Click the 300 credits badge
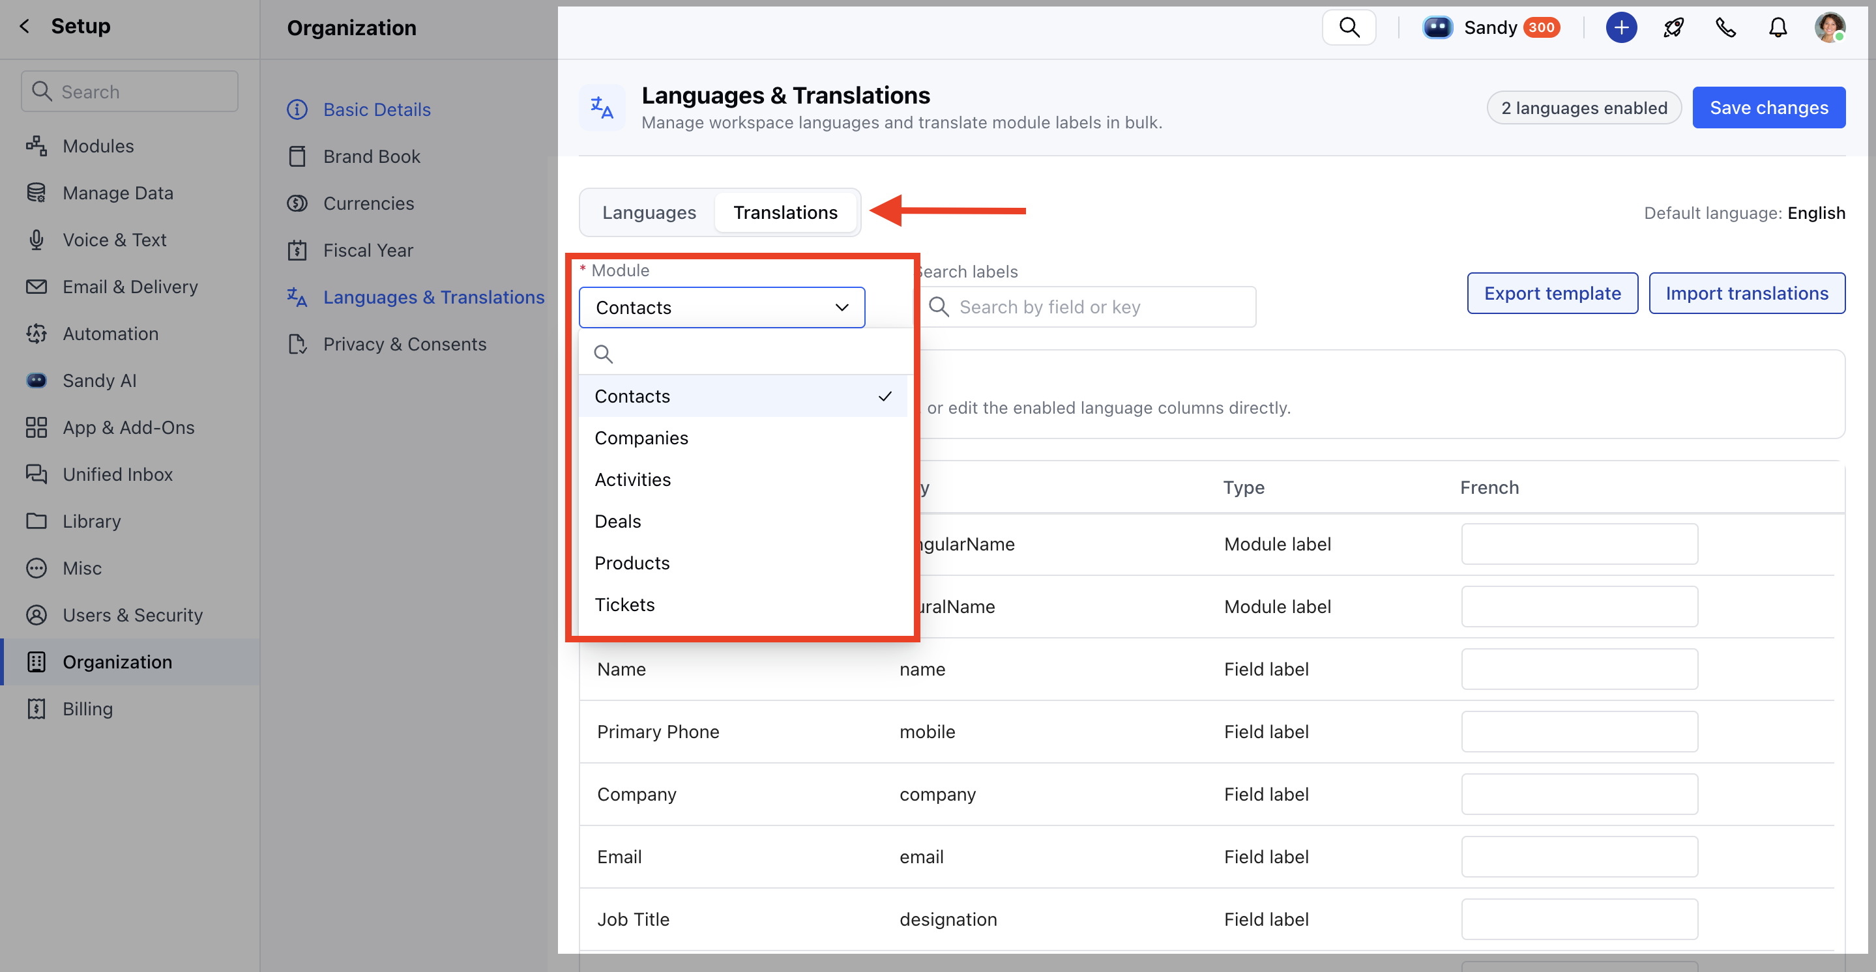Image resolution: width=1876 pixels, height=972 pixels. pyautogui.click(x=1541, y=27)
